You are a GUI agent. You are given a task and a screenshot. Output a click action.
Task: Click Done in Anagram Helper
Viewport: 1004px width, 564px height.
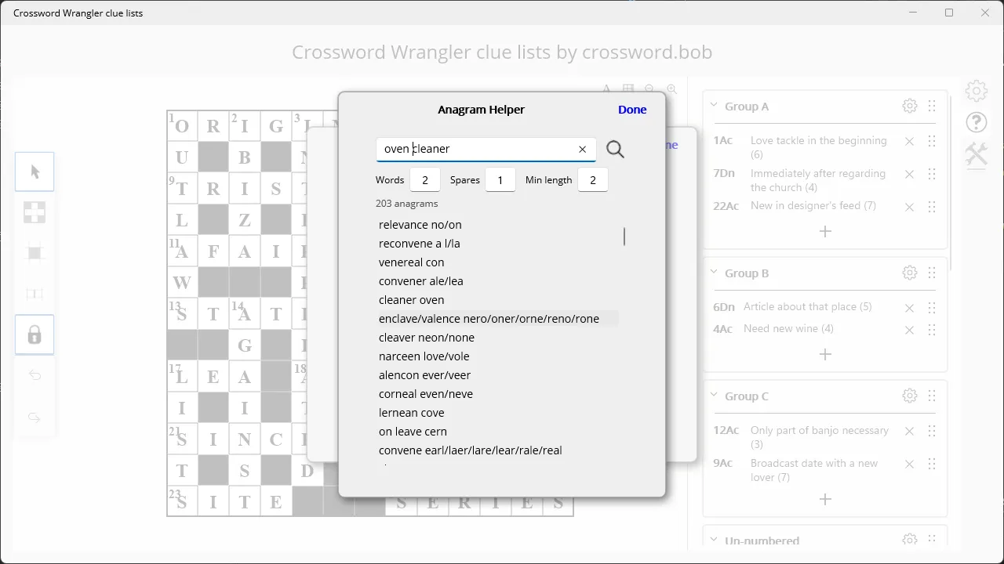click(x=632, y=110)
